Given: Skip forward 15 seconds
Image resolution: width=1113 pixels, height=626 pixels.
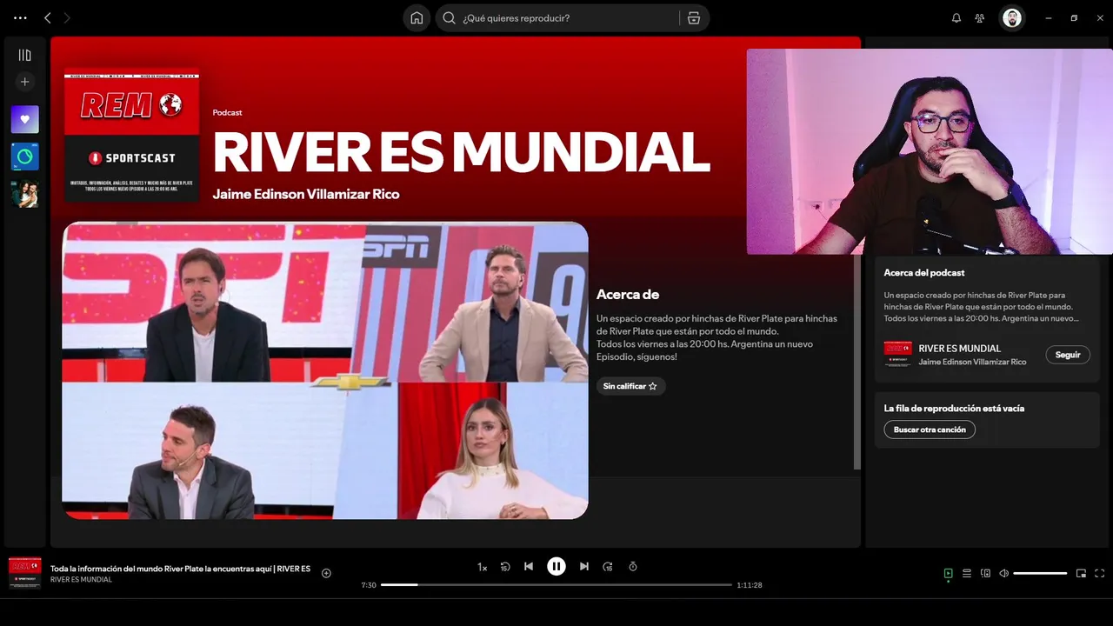Looking at the screenshot, I should pyautogui.click(x=608, y=567).
